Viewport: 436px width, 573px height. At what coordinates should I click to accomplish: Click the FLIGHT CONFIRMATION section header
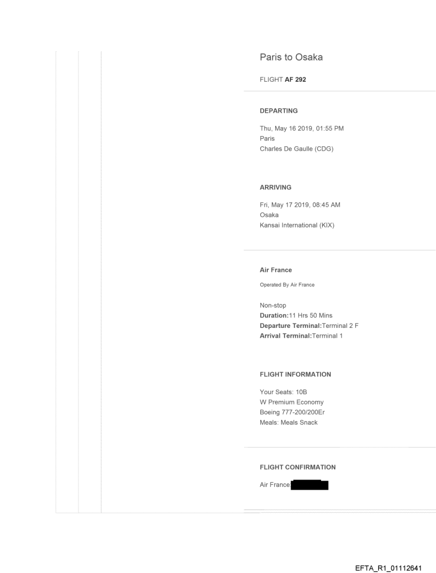(x=298, y=467)
